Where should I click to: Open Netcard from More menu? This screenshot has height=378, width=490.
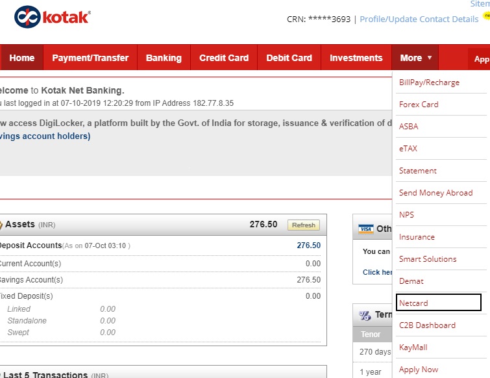point(439,303)
